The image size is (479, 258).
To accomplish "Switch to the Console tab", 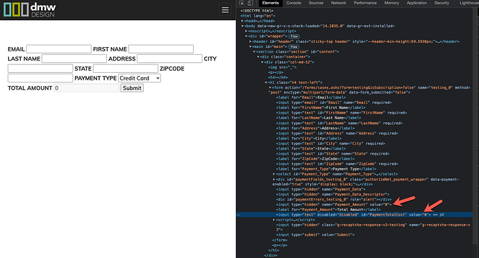I will pos(294,3).
